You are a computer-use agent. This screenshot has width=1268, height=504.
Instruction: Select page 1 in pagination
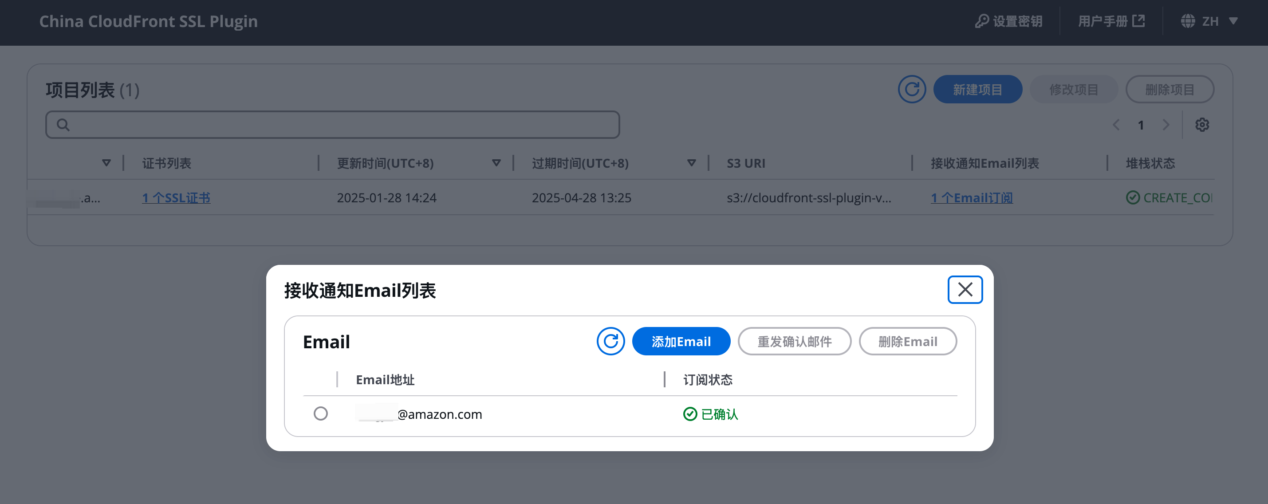point(1141,125)
